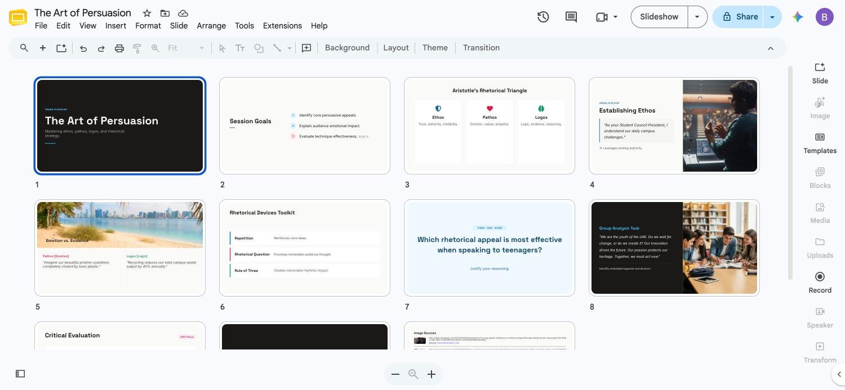Select the Group Analysis Task slide thumbnail

tap(674, 248)
